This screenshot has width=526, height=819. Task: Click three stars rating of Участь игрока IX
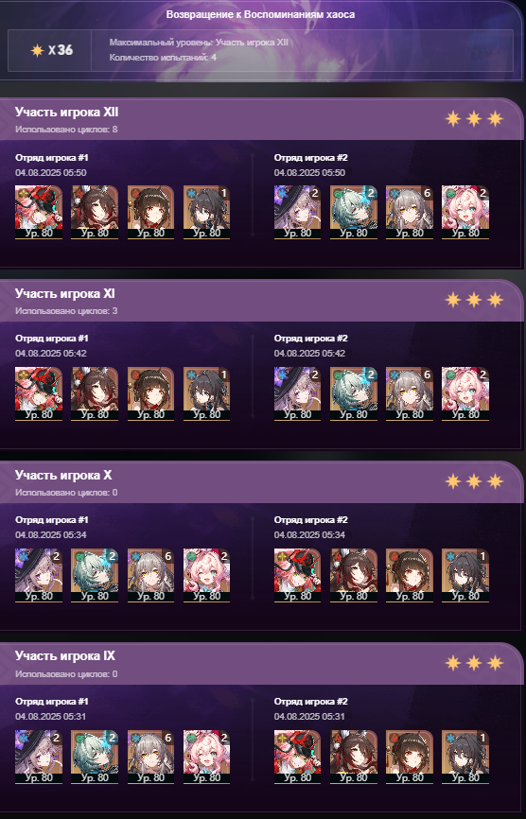click(x=474, y=663)
